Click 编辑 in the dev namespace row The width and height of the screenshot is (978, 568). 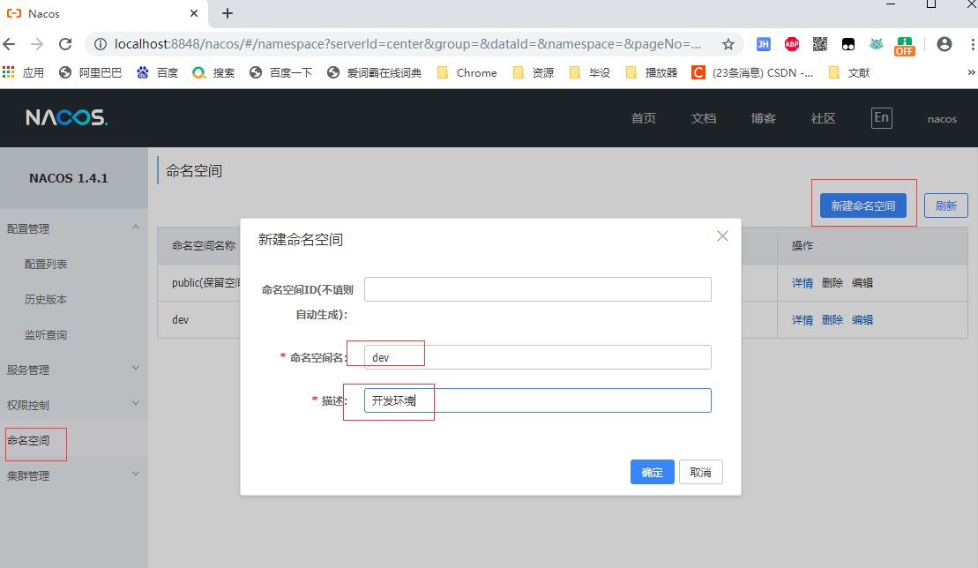click(x=862, y=320)
